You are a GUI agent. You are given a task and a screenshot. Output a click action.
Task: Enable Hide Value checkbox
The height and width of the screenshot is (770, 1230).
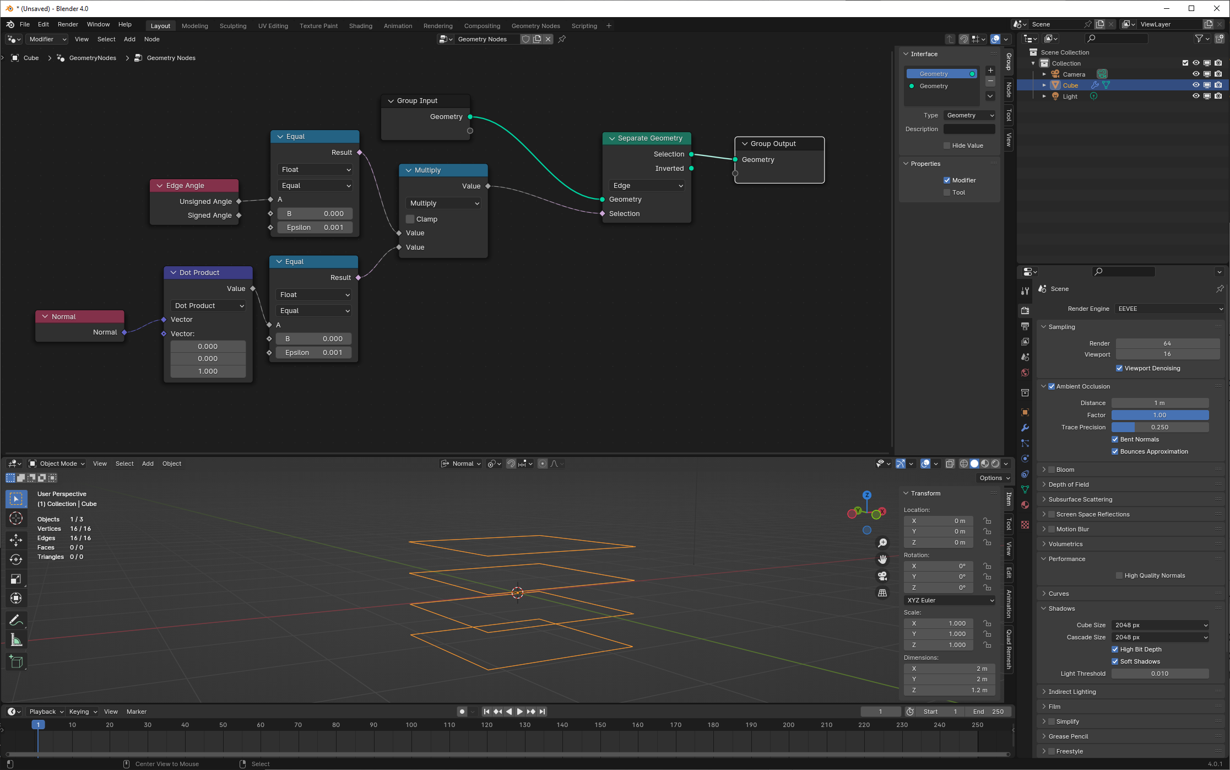click(x=947, y=146)
